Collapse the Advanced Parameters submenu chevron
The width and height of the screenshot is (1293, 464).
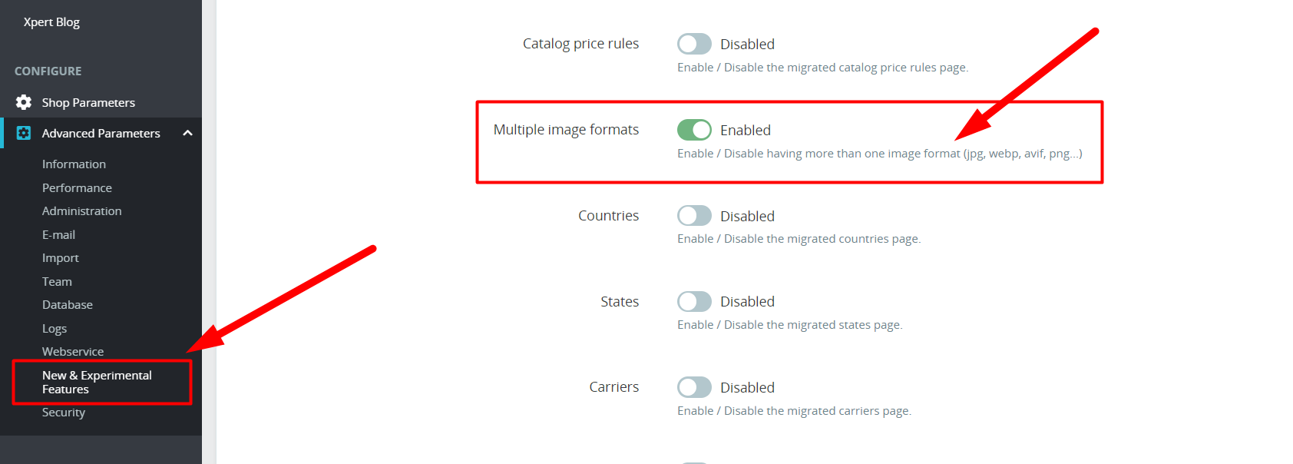point(188,133)
